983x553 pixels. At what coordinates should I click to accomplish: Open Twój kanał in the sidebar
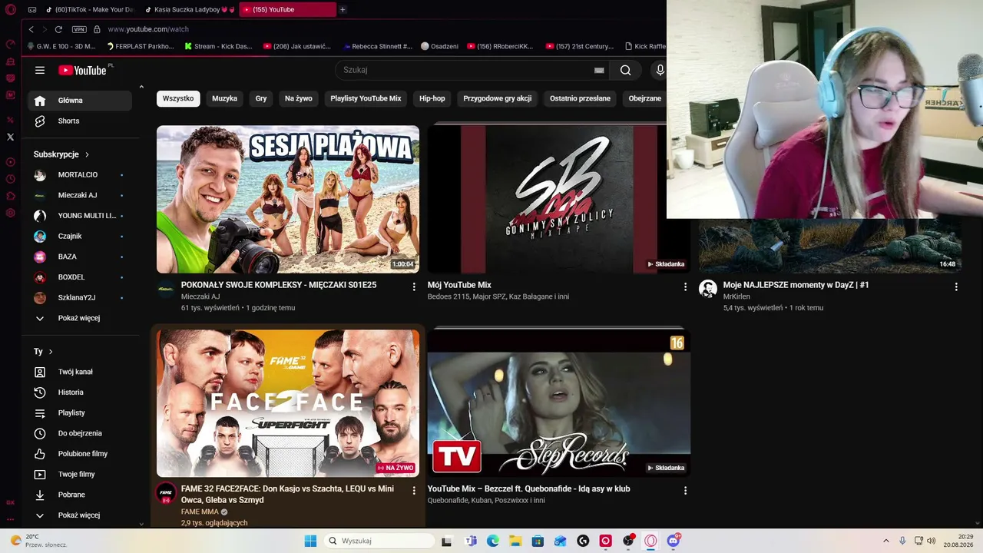pyautogui.click(x=80, y=372)
